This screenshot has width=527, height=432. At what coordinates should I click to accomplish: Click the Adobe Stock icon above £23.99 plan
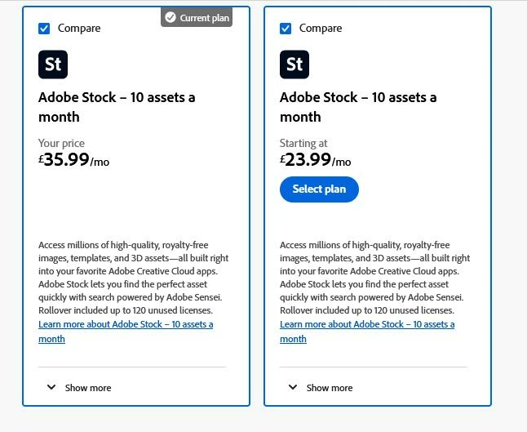pos(294,65)
